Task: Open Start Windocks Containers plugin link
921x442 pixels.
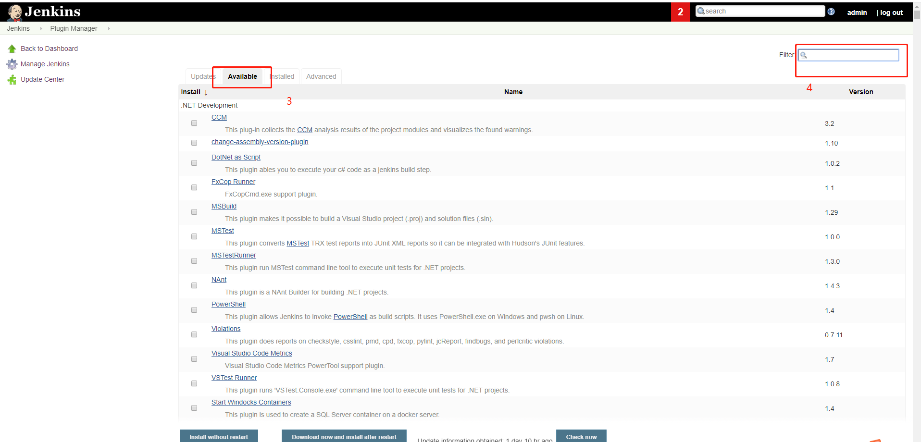Action: coord(251,402)
